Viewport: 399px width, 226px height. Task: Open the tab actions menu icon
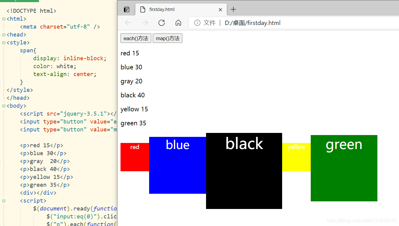point(127,9)
